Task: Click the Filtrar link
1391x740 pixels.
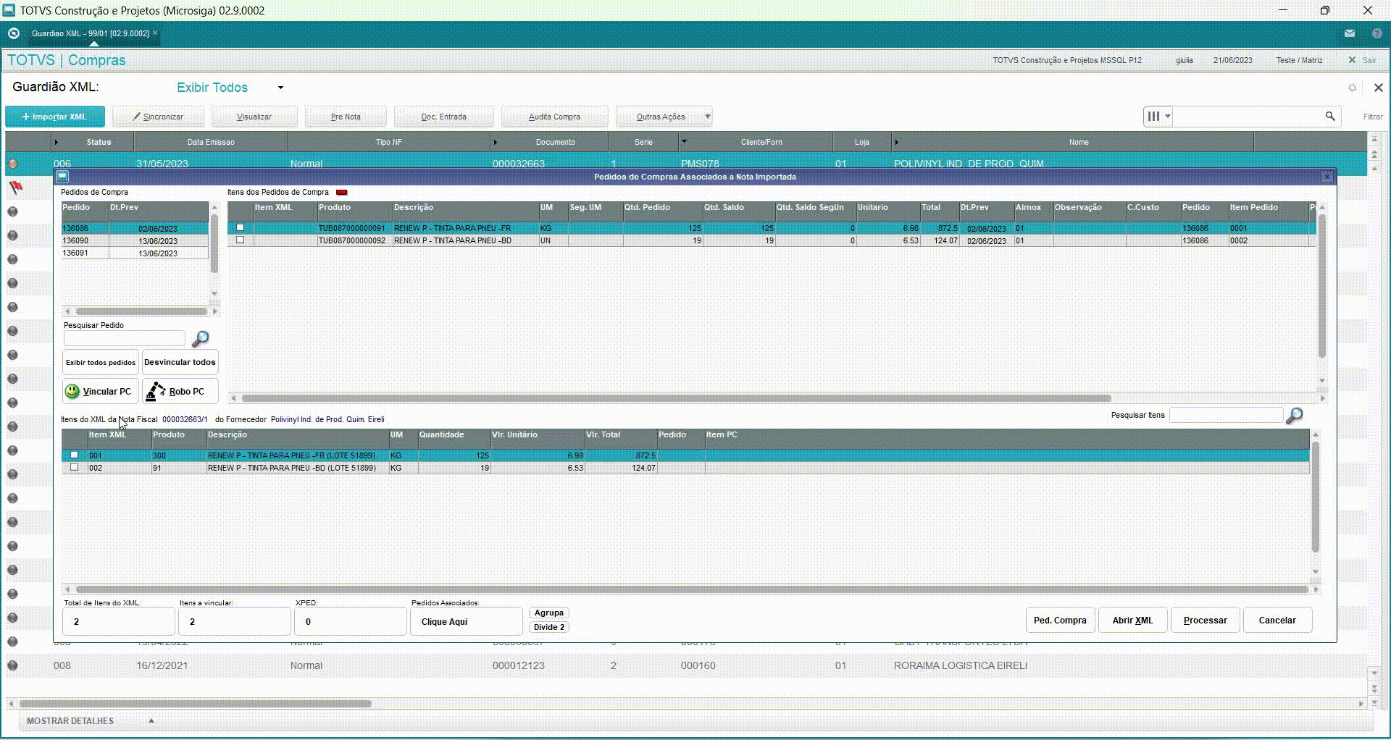Action: coord(1372,117)
